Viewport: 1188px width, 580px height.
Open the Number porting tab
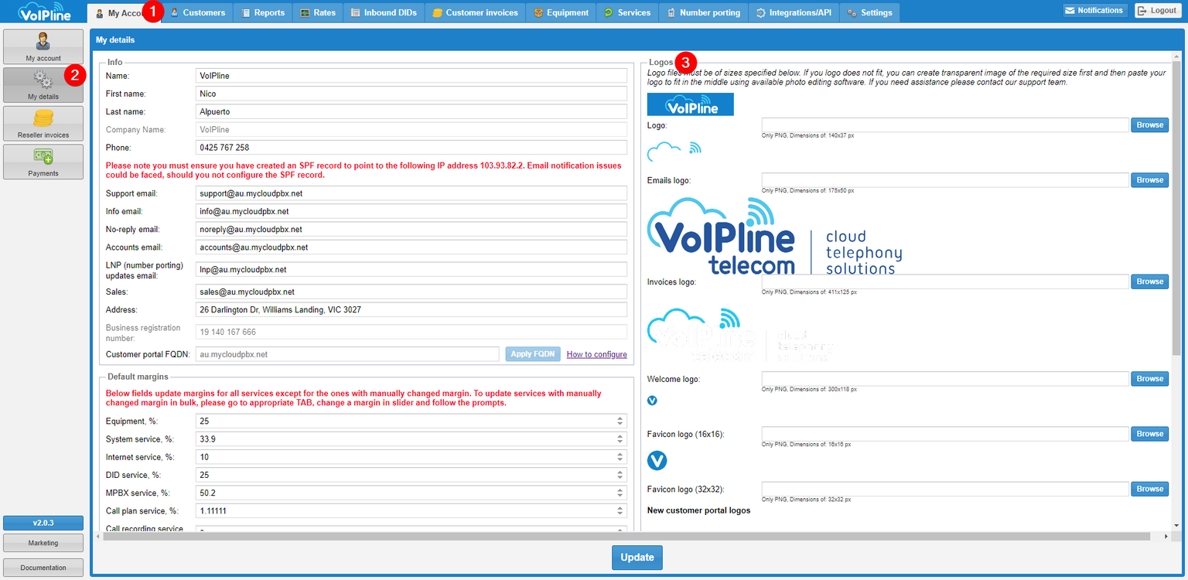pos(703,12)
